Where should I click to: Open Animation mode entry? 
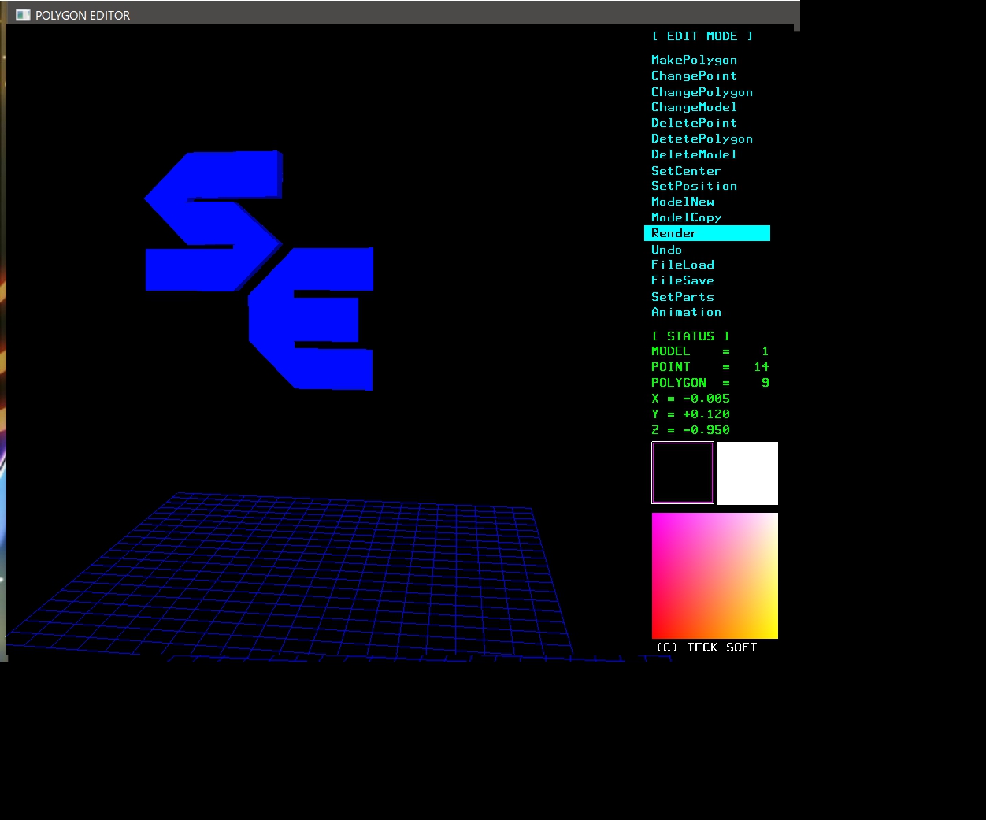coord(686,312)
